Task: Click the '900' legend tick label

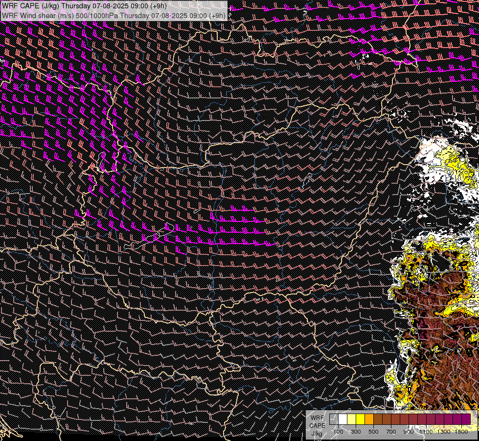Action: coord(409,432)
